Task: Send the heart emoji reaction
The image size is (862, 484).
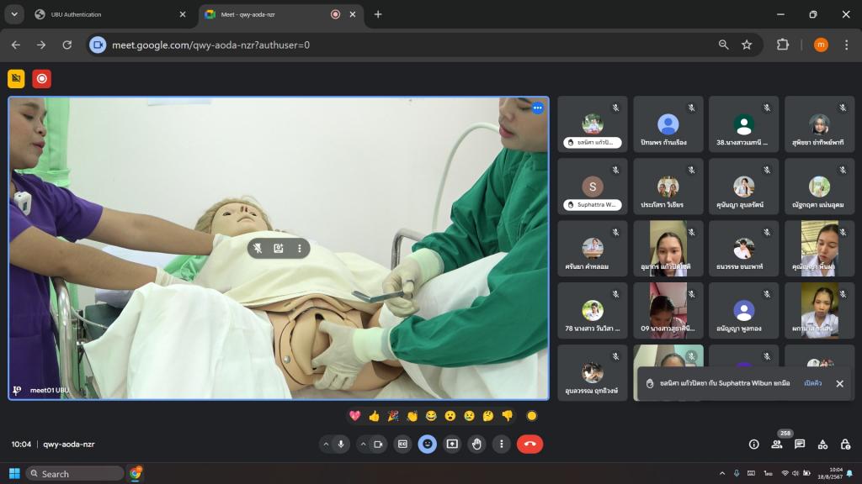Action: (354, 415)
